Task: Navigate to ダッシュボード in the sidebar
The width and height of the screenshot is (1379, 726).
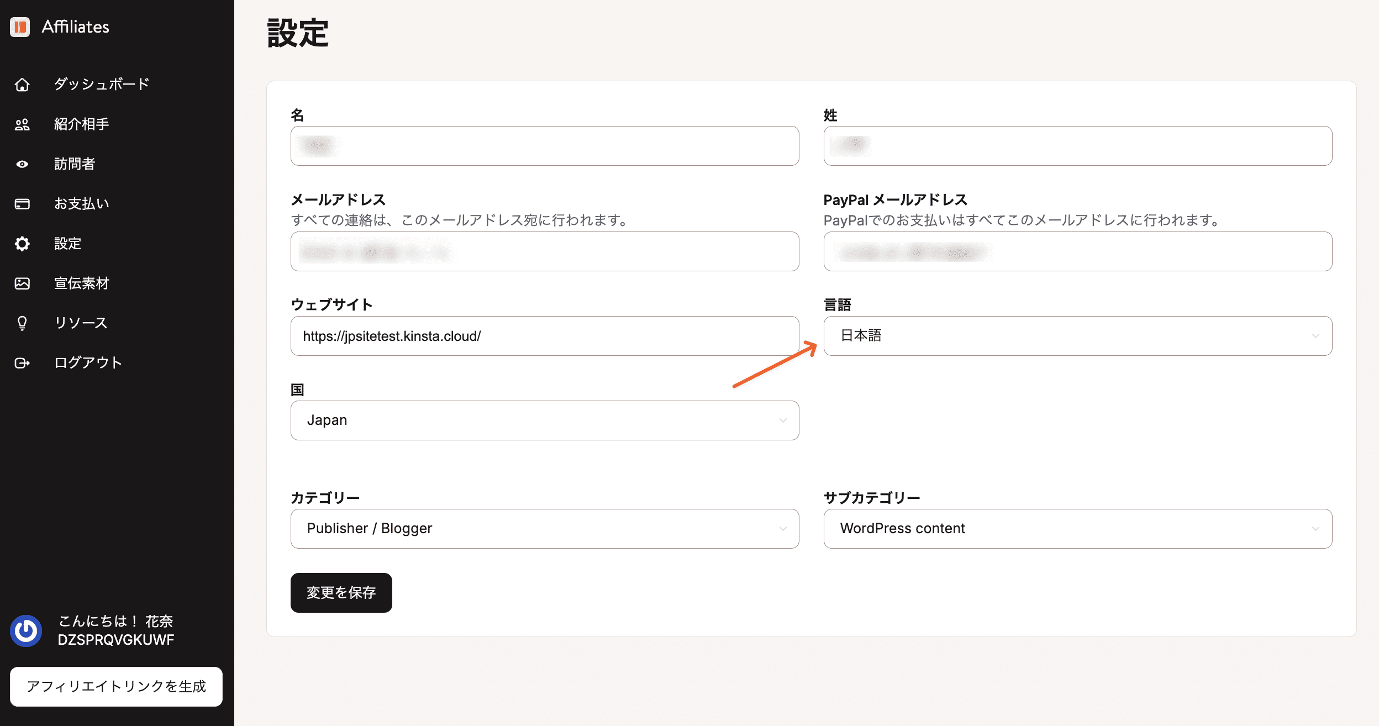Action: [x=101, y=85]
